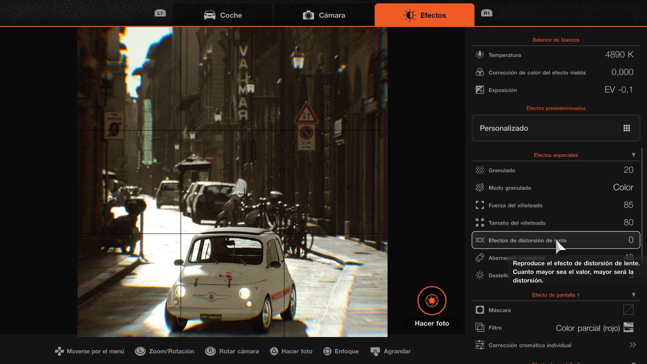Click the Temperatura sun icon
Image resolution: width=647 pixels, height=364 pixels.
pos(480,55)
